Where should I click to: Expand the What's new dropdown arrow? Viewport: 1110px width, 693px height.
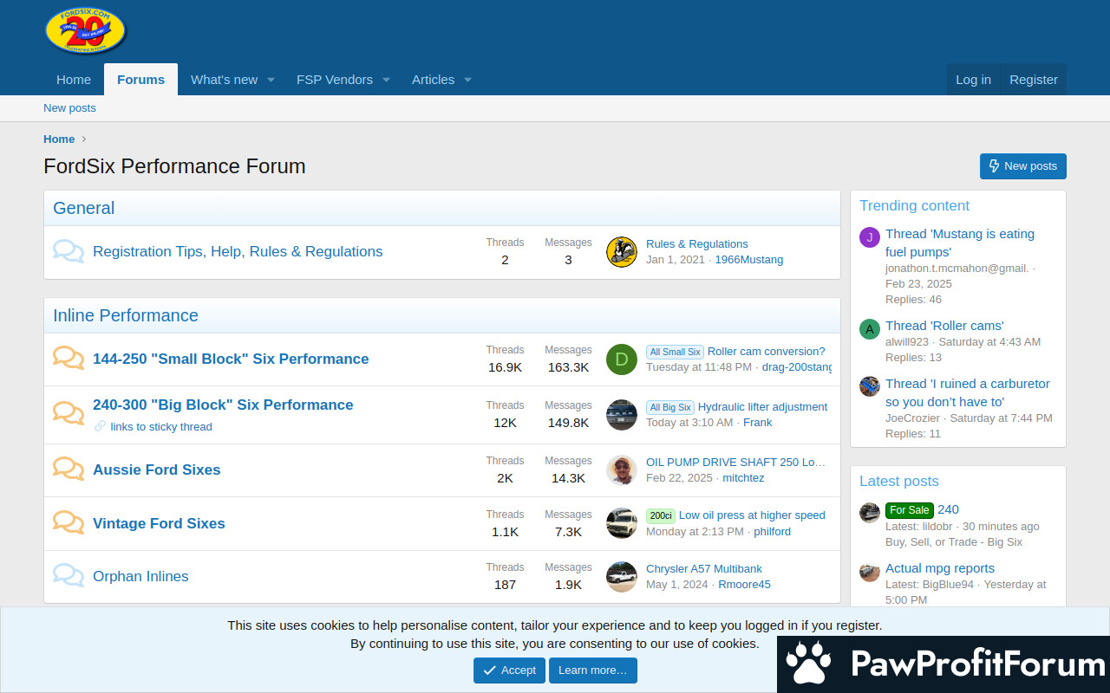tap(271, 80)
